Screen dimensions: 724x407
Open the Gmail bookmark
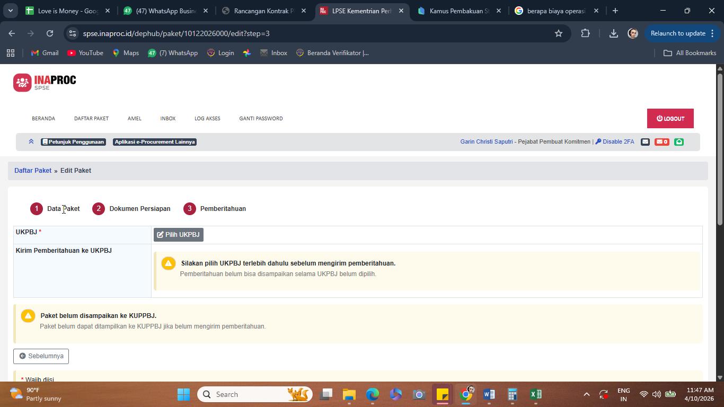click(45, 53)
